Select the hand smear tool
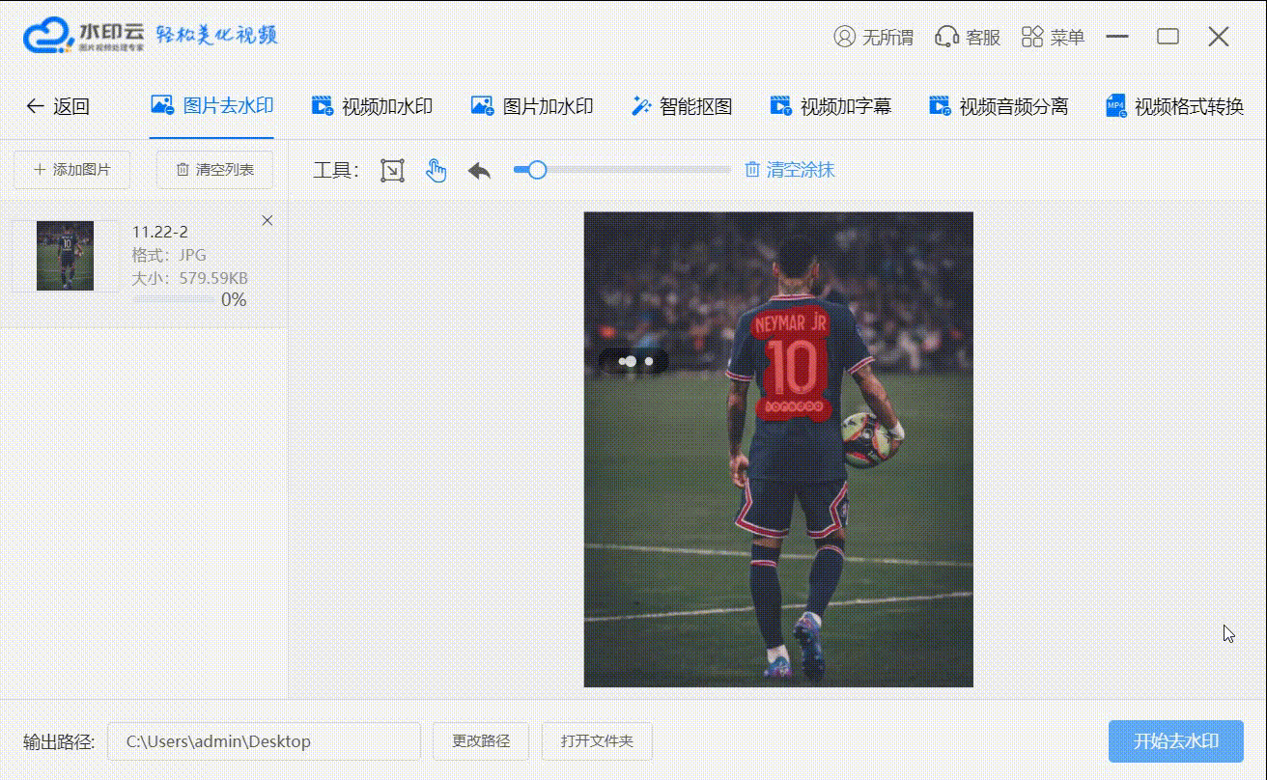 tap(436, 171)
